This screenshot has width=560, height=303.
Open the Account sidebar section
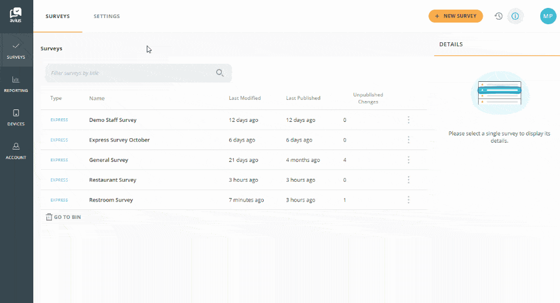16,151
